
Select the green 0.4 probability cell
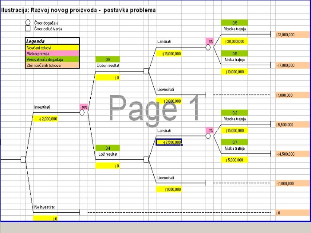pyautogui.click(x=108, y=148)
